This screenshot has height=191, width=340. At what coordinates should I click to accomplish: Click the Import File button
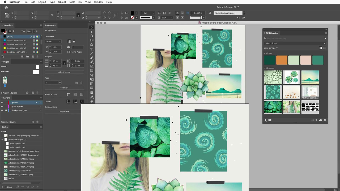tap(64, 112)
